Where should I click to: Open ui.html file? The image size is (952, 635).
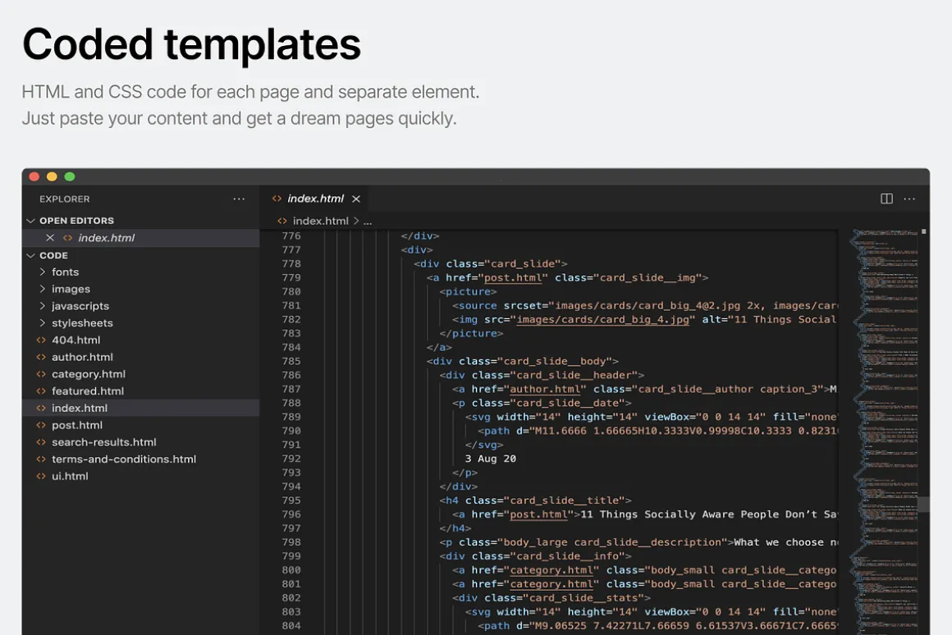[x=70, y=476]
